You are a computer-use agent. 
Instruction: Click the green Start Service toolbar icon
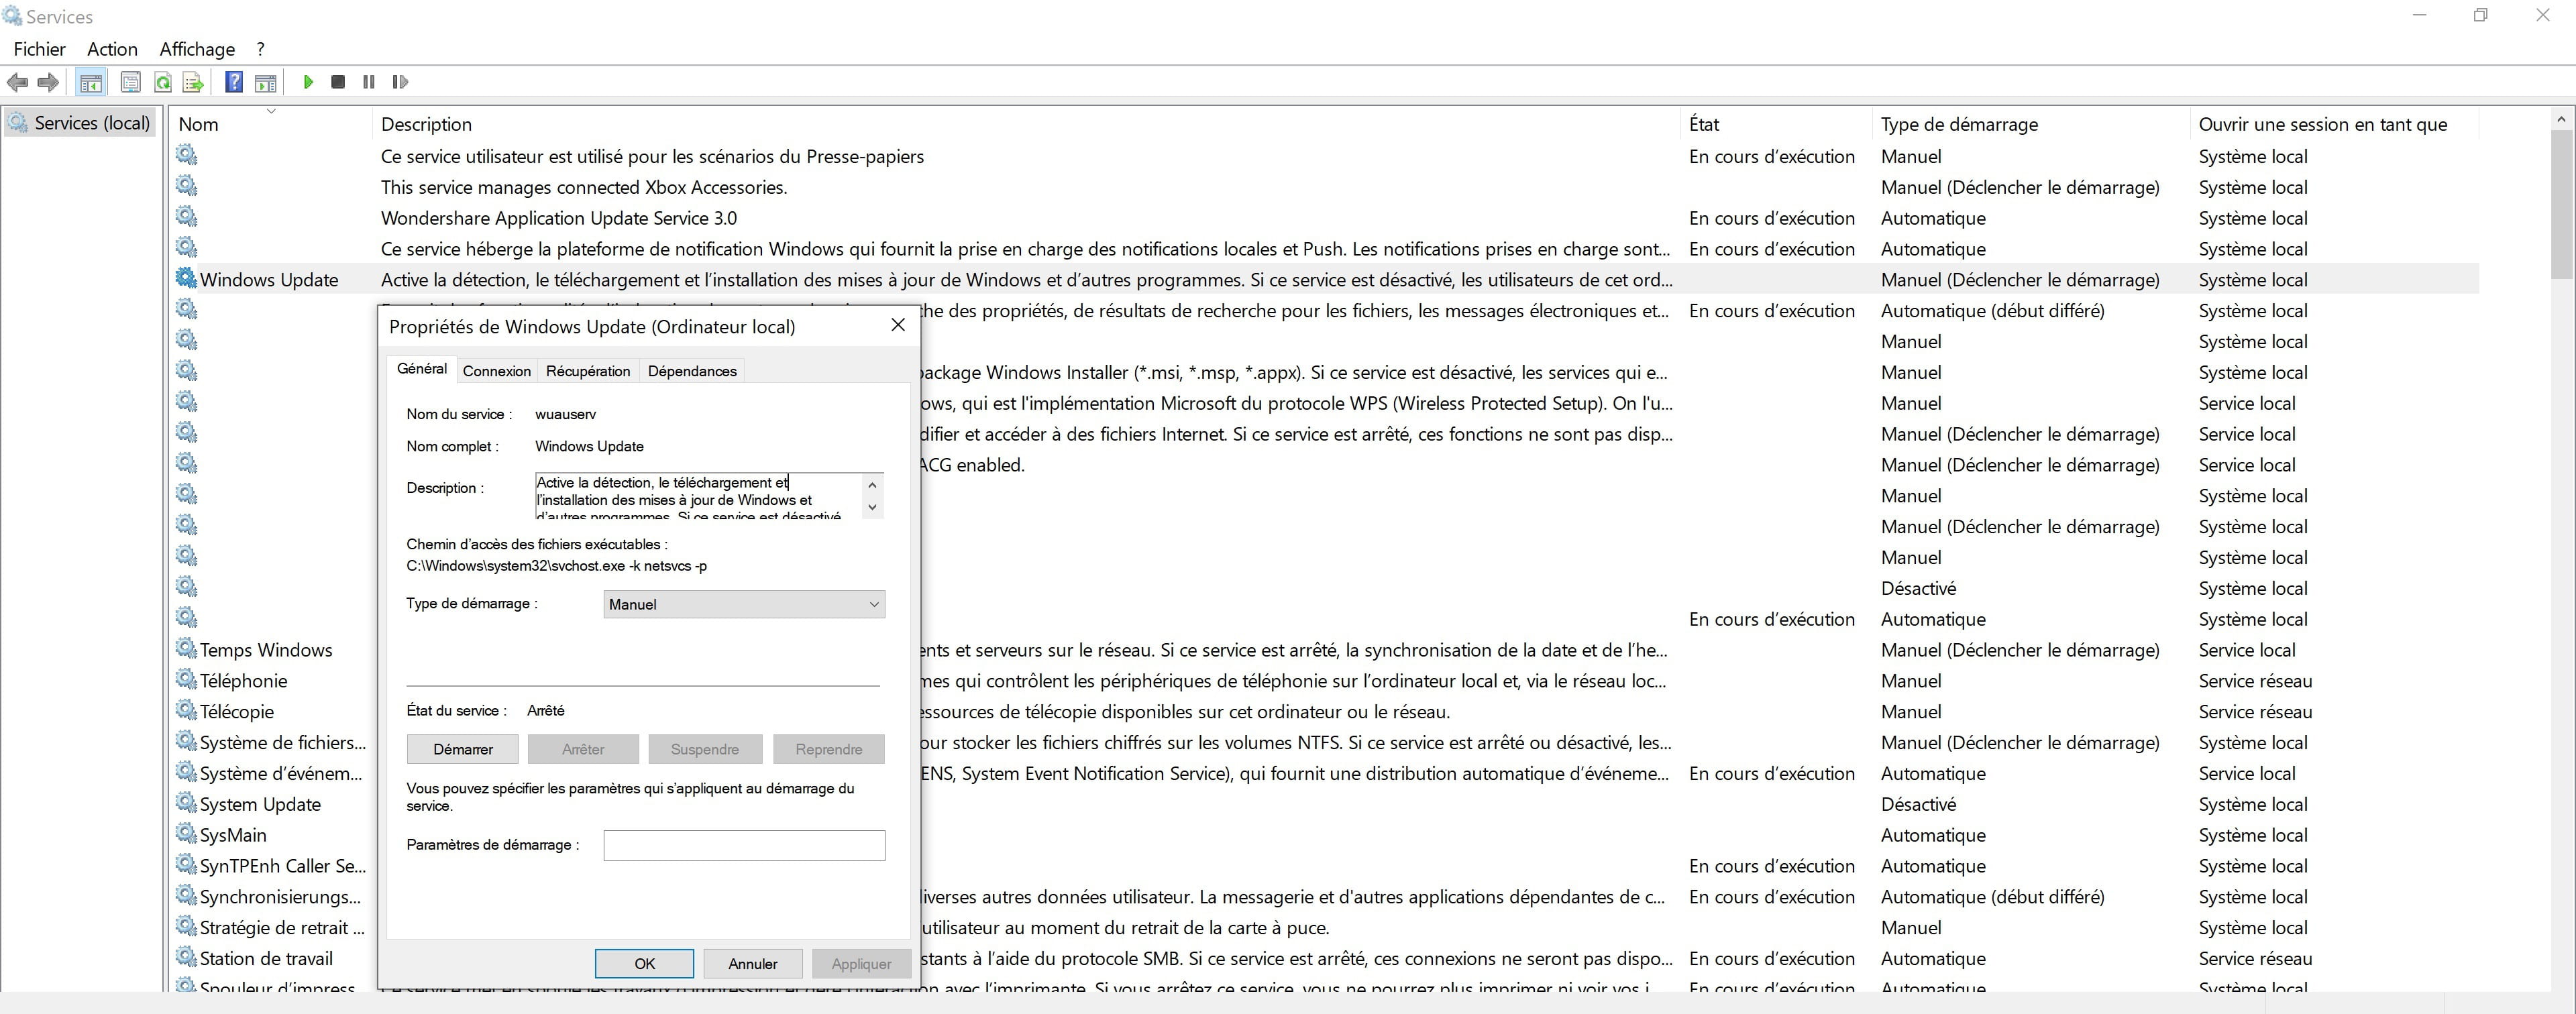coord(308,82)
